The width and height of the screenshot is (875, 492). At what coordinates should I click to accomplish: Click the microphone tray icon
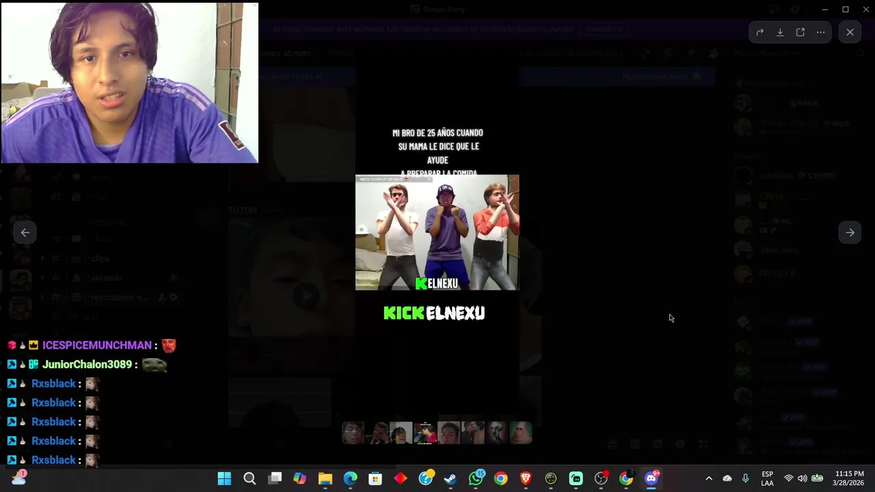point(746,478)
